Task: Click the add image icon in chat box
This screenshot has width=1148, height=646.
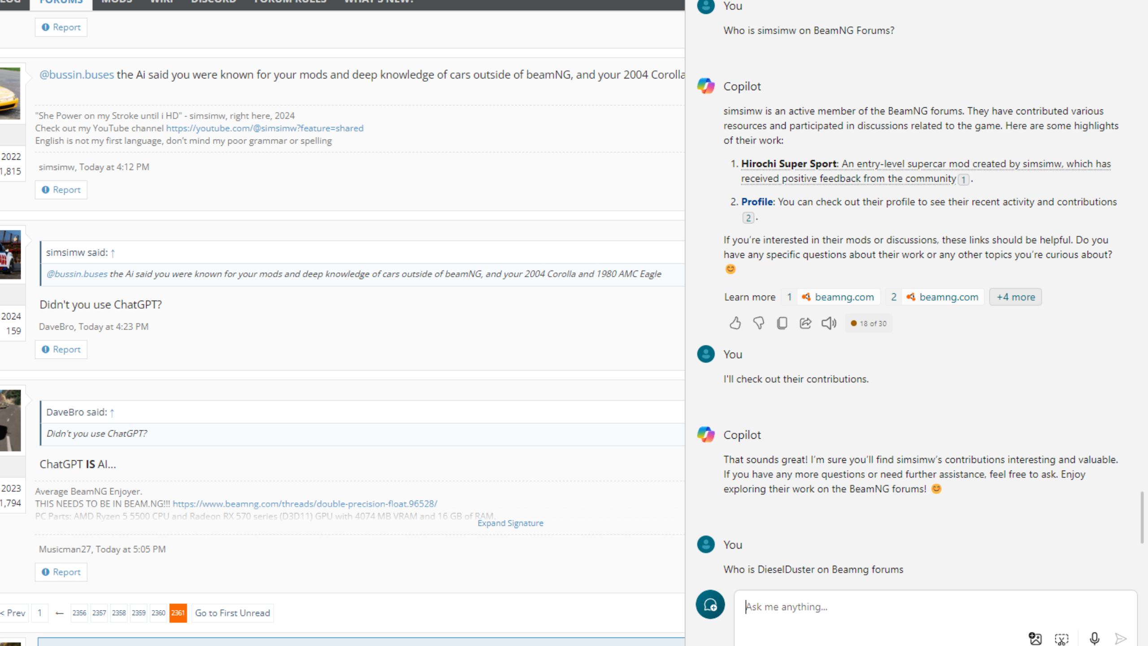Action: pyautogui.click(x=1035, y=638)
